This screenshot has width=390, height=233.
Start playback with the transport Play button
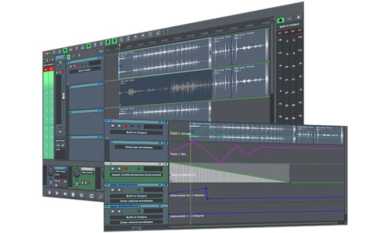click(57, 193)
